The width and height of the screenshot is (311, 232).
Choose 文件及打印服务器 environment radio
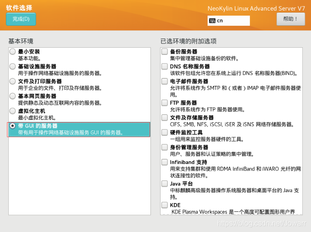pyautogui.click(x=12, y=81)
